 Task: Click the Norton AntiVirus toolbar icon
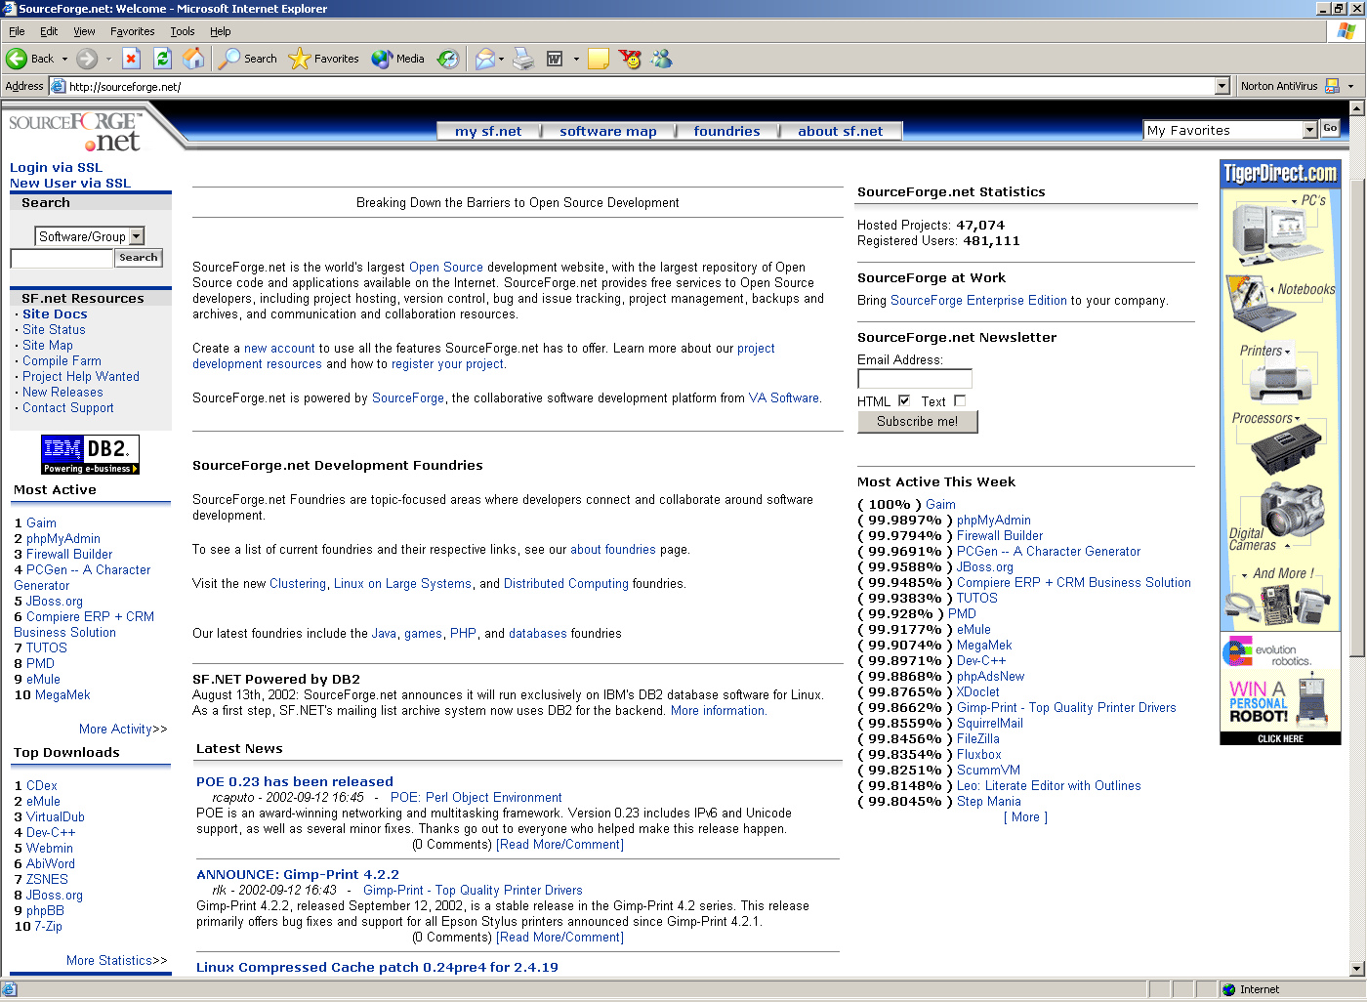1332,86
